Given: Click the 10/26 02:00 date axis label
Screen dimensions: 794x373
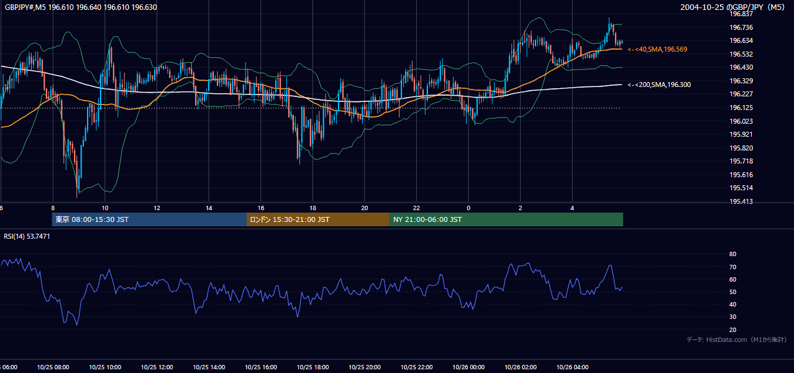Looking at the screenshot, I should pyautogui.click(x=521, y=367).
